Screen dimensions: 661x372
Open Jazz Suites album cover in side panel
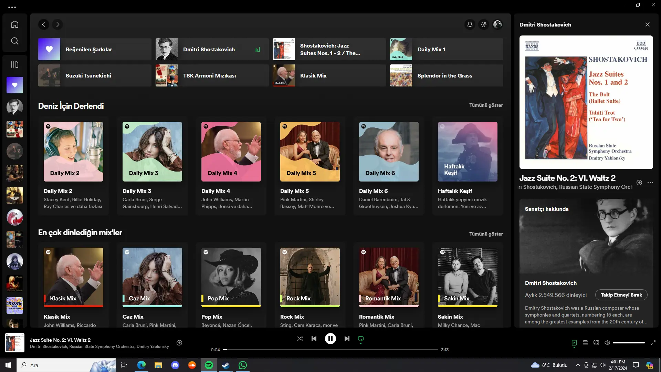[x=586, y=102]
